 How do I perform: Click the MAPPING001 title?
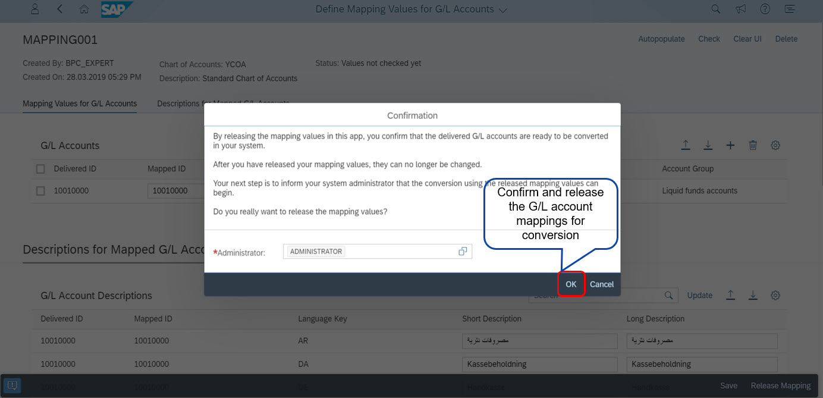click(60, 40)
